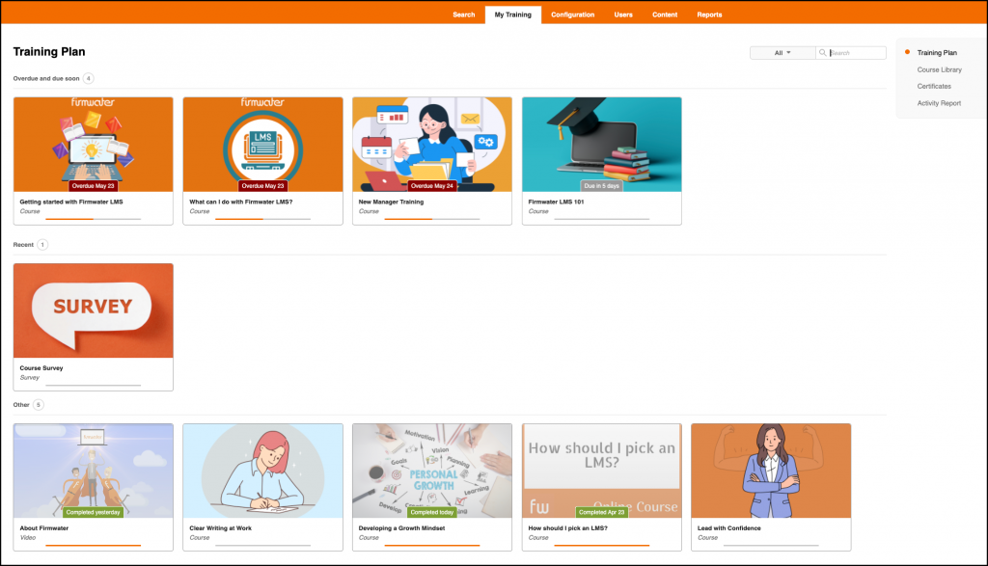Open Getting started with Firmwater LMS thumbnail
Viewport: 988px width, 566px height.
click(94, 145)
